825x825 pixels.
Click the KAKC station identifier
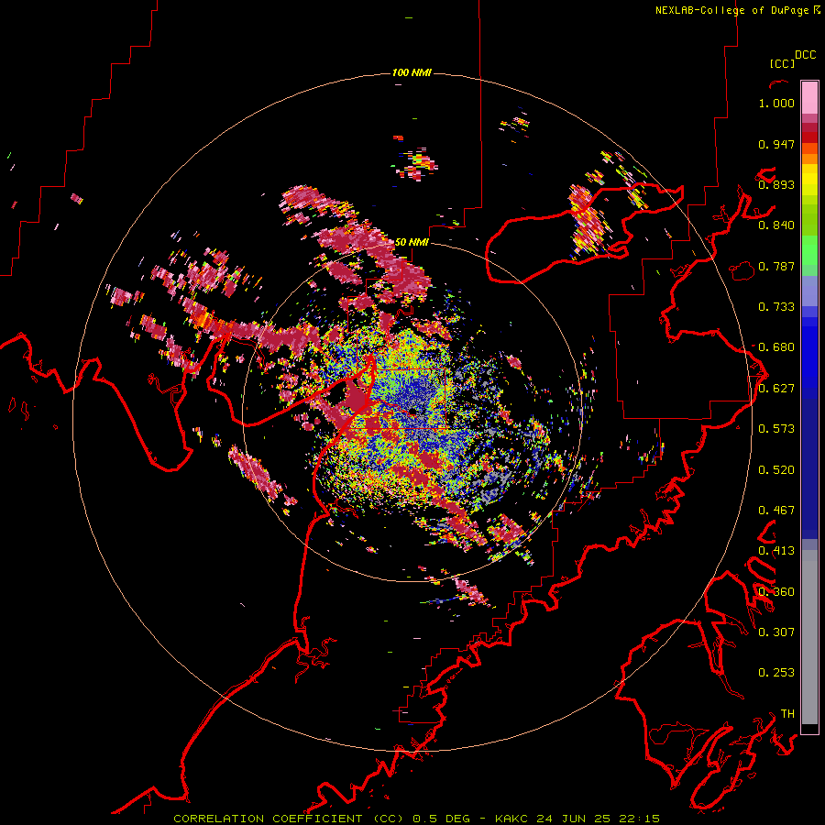tap(513, 819)
